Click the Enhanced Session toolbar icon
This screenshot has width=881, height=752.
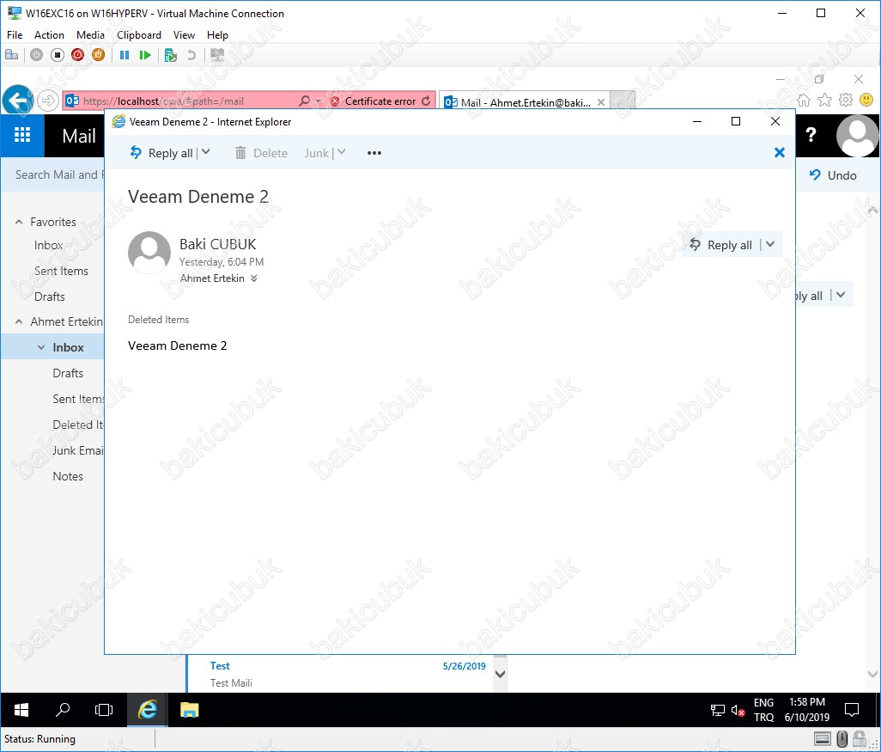[x=217, y=54]
